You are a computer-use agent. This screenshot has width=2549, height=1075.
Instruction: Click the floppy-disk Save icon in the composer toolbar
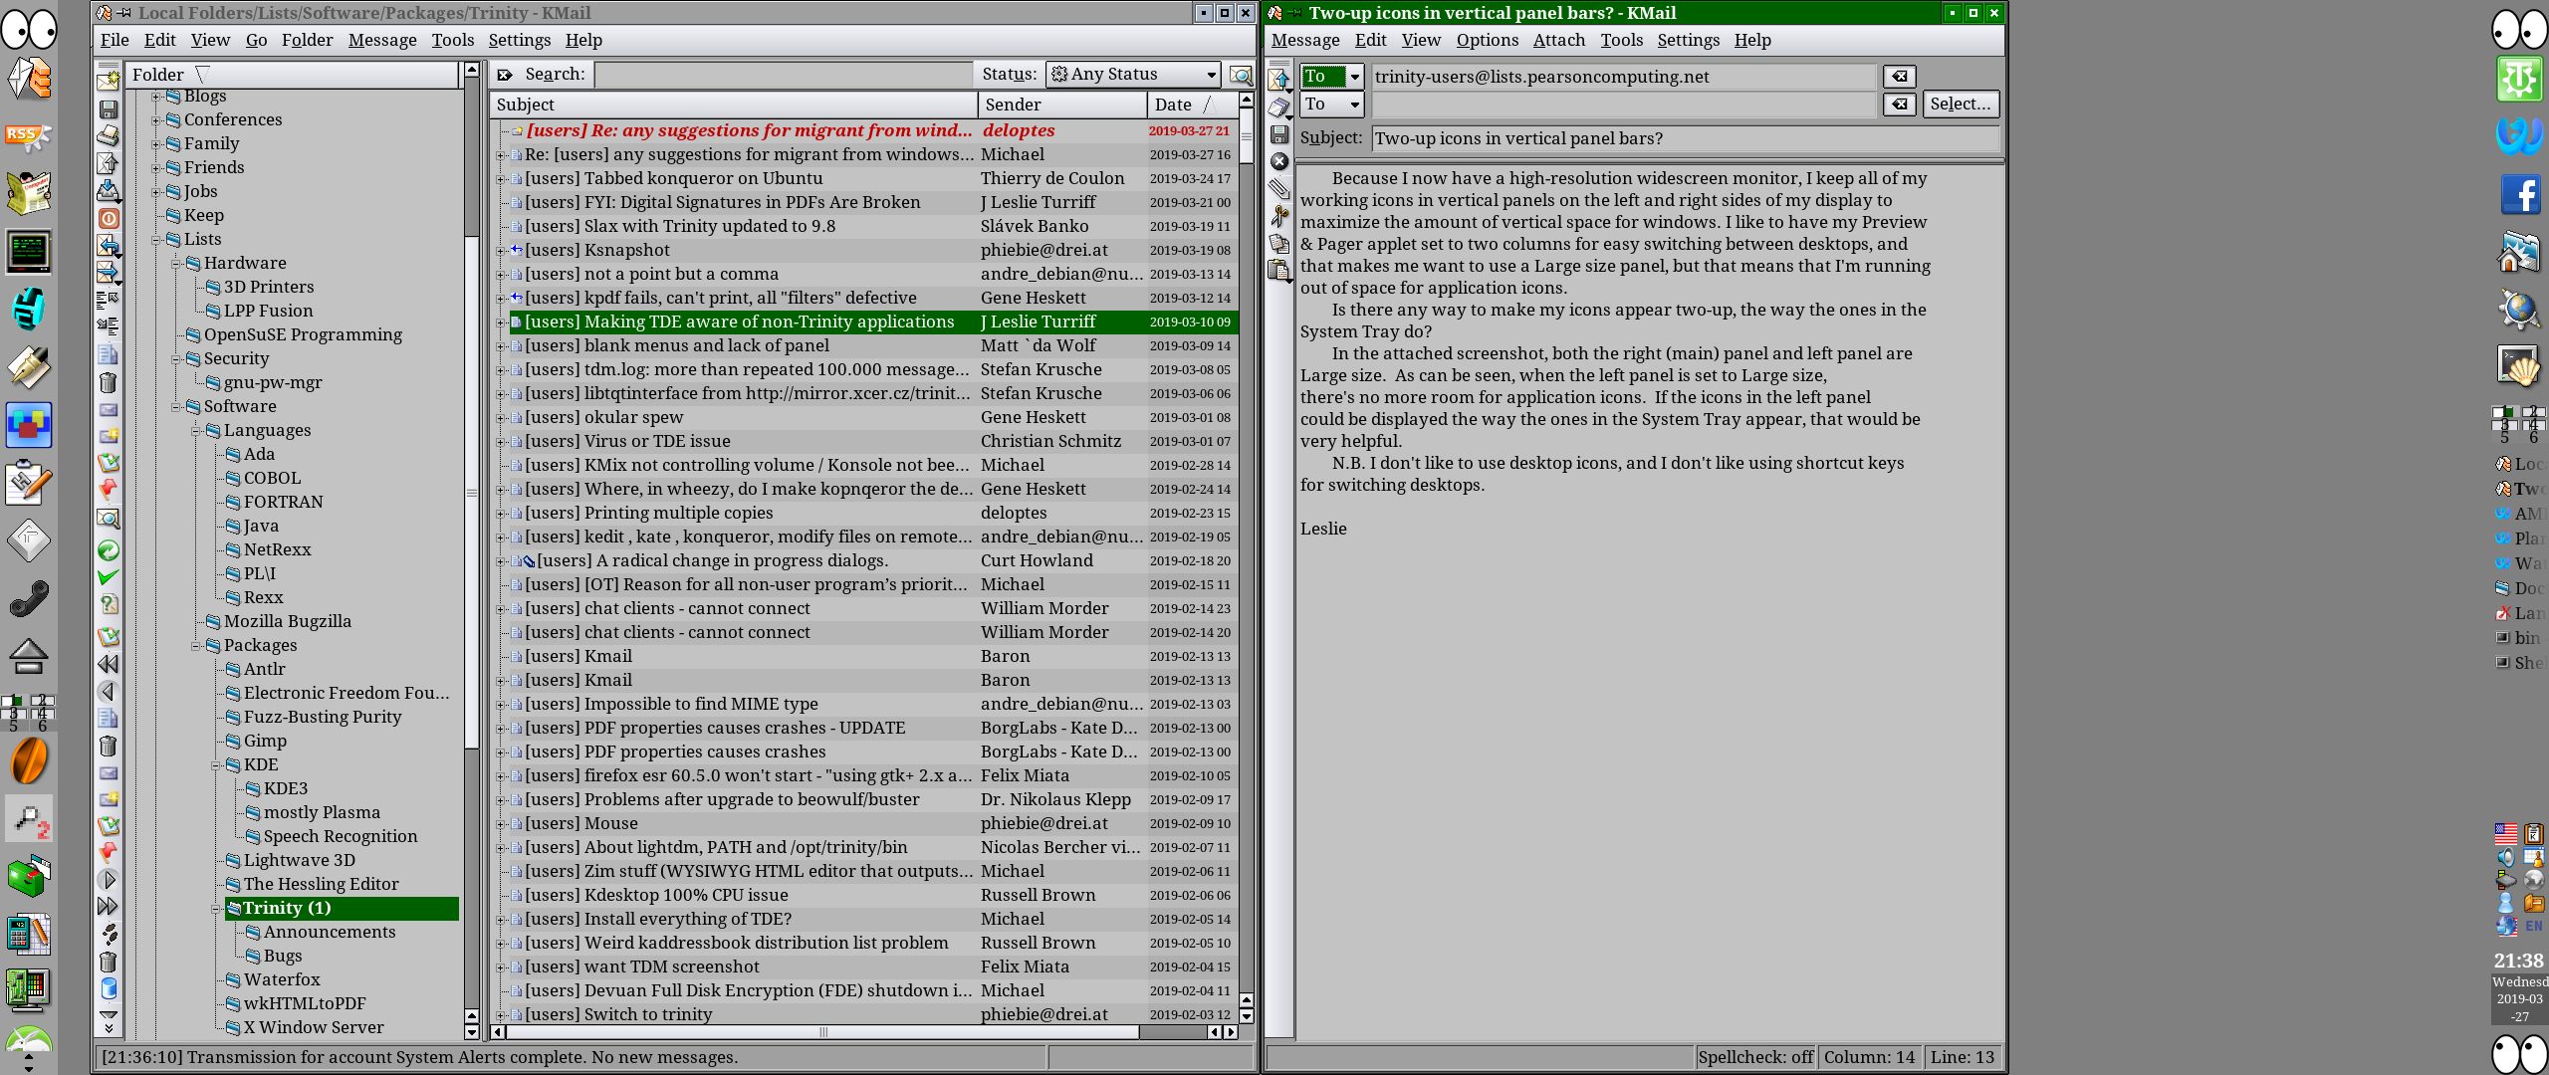[x=1279, y=134]
